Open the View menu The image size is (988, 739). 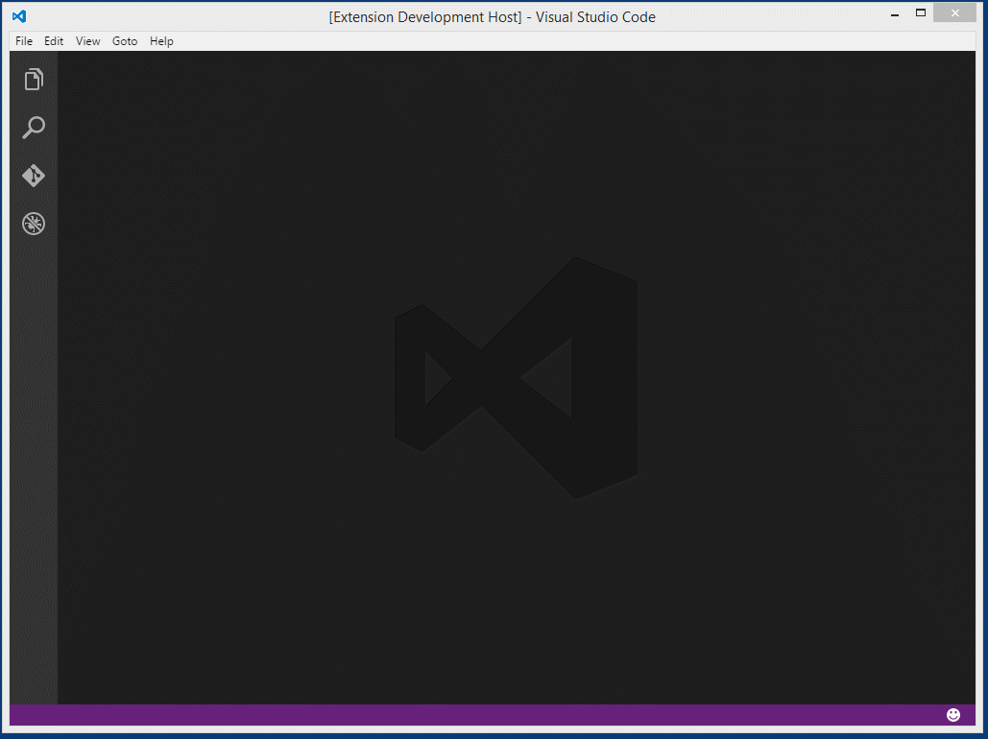coord(87,41)
